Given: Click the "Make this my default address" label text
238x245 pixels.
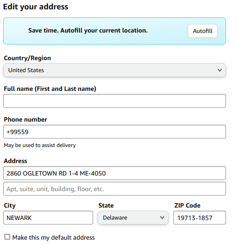Looking at the screenshot, I should coord(53,238).
